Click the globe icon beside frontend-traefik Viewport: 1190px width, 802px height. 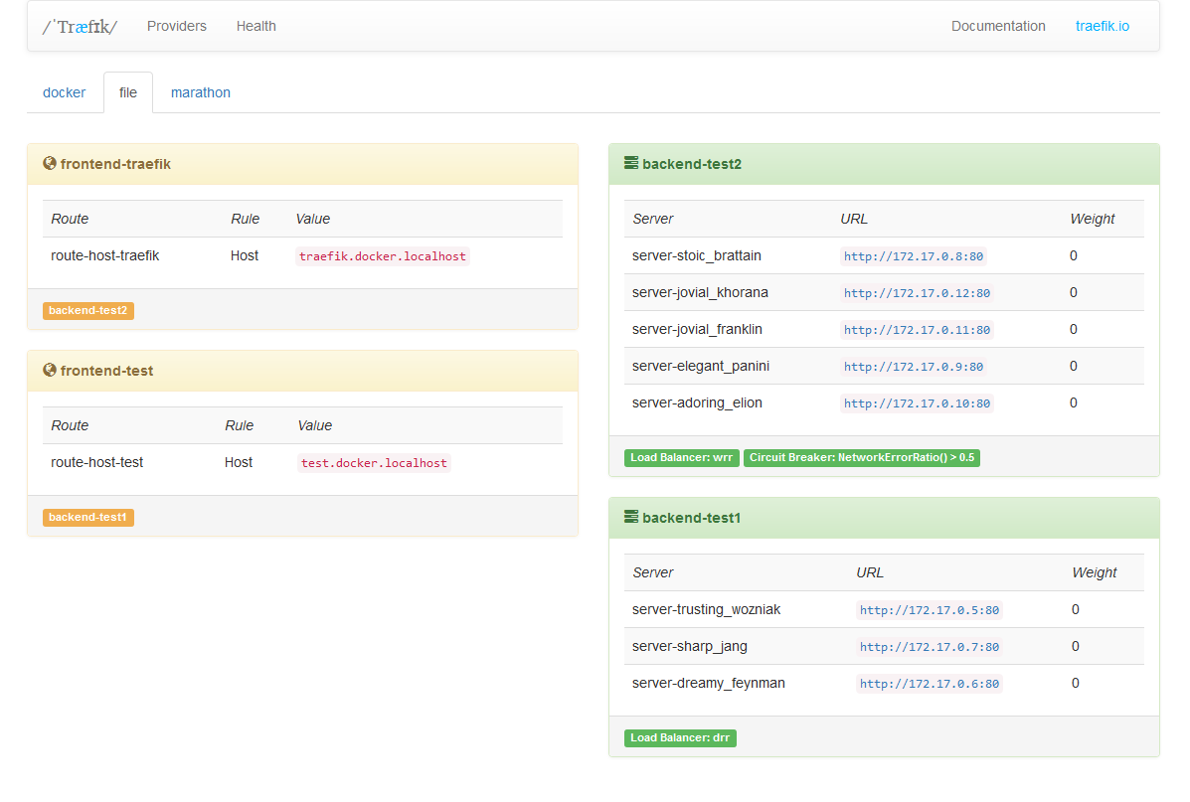[49, 163]
